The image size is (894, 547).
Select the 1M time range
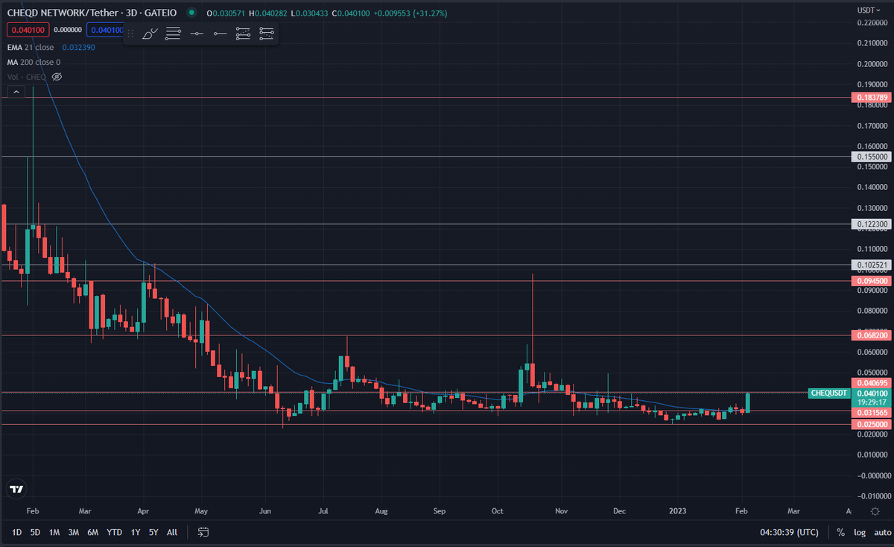(x=54, y=532)
